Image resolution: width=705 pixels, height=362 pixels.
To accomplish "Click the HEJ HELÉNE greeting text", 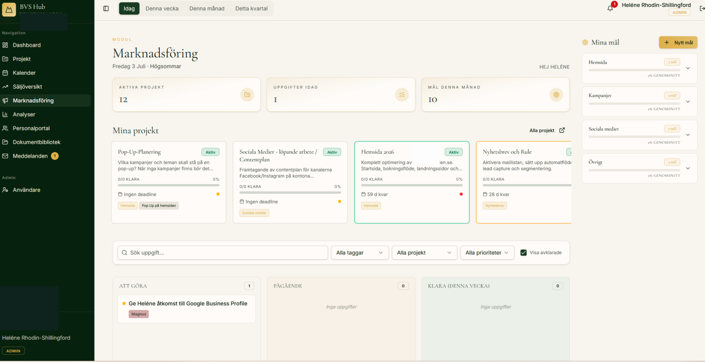I will (554, 67).
